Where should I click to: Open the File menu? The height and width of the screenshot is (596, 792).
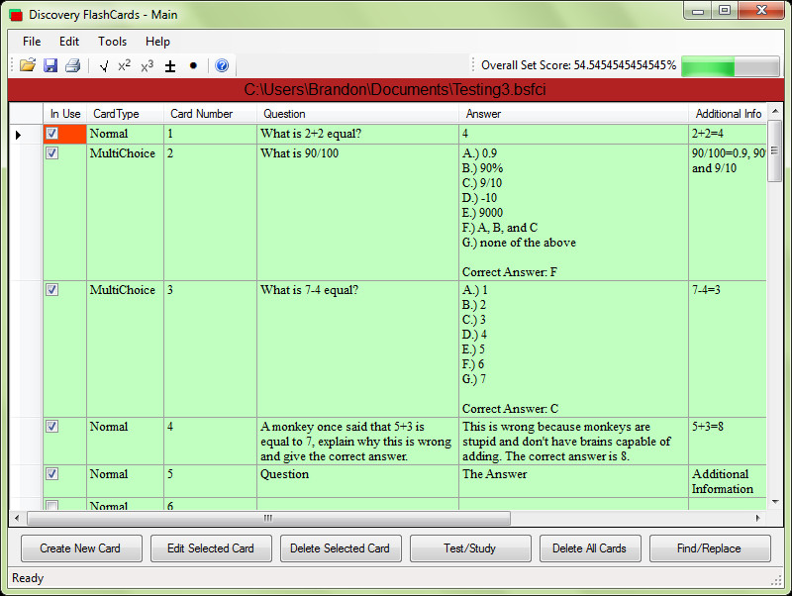pyautogui.click(x=32, y=42)
